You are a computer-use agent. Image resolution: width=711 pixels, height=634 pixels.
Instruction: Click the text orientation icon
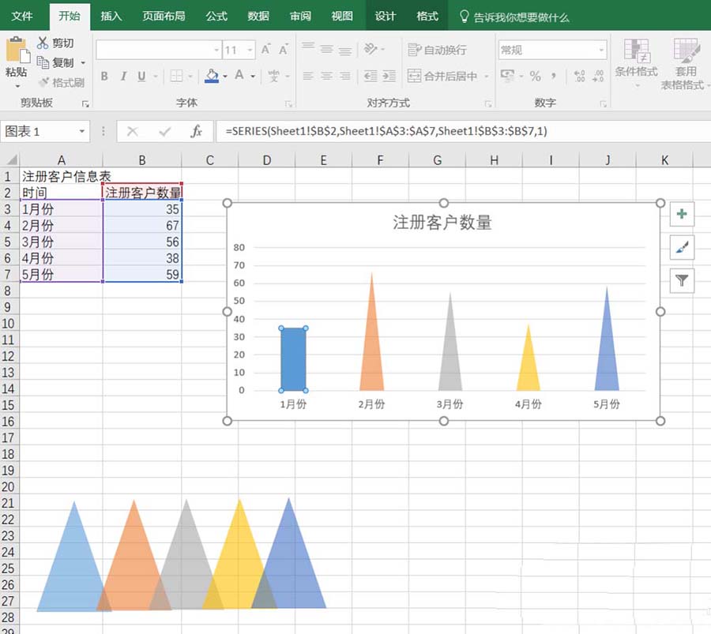[x=371, y=49]
